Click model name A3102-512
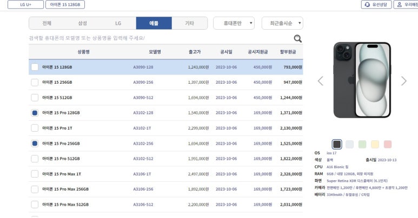The width and height of the screenshot is (418, 218). (143, 159)
